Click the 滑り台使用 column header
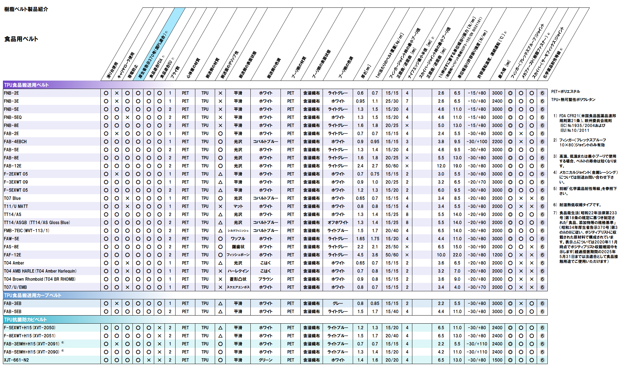The height and width of the screenshot is (367, 619). (112, 70)
